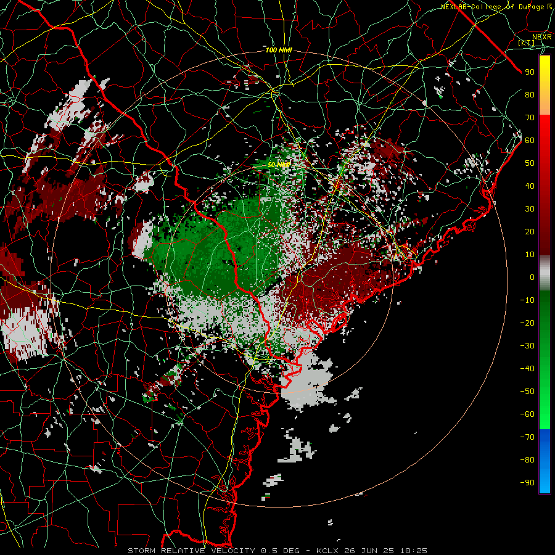Click the "-10" value on the velocity scale

tap(527, 300)
